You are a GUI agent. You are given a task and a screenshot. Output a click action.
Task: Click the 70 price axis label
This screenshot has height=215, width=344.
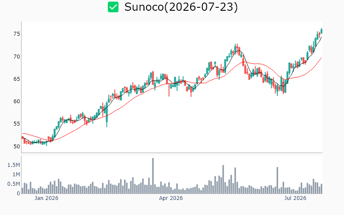pyautogui.click(x=17, y=57)
